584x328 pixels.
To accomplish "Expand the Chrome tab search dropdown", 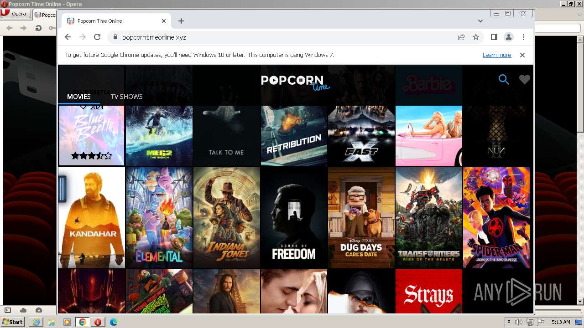I will click(480, 21).
